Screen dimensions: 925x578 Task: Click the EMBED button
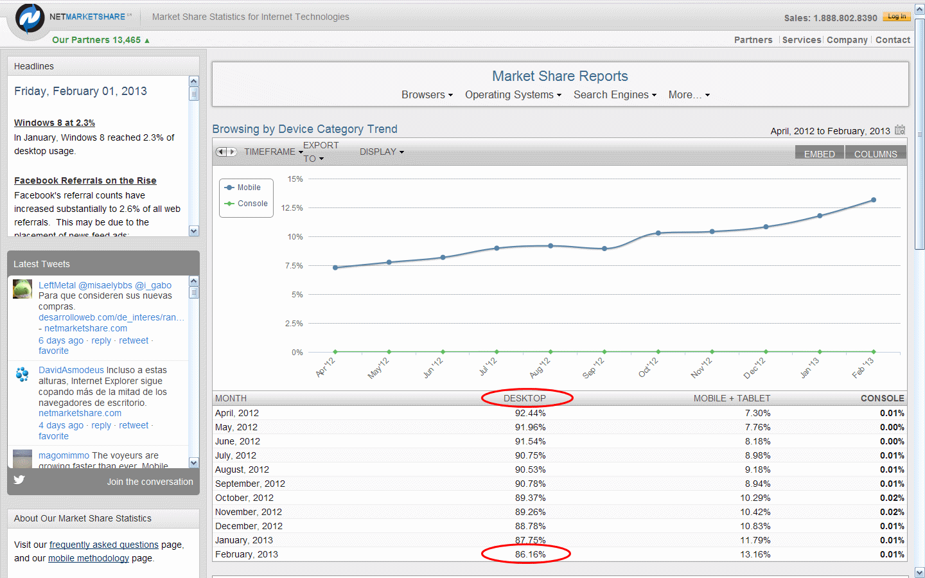point(819,153)
